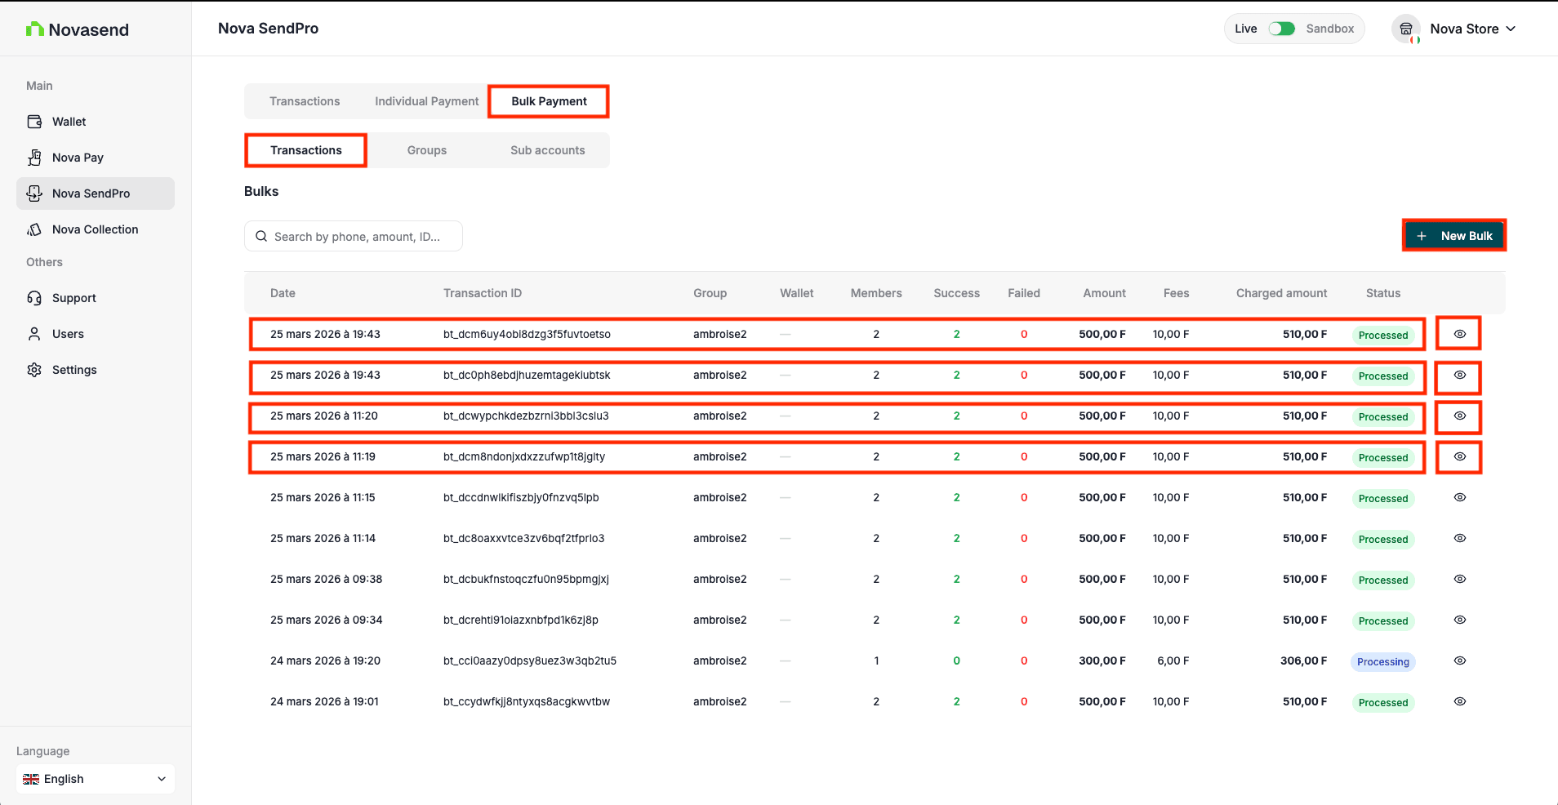The image size is (1558, 805).
Task: Switch to the top Transactions tab
Action: click(x=305, y=101)
